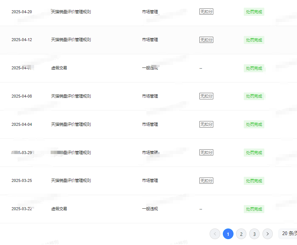Click 无扣分 tag in 2025-04-20 row
This screenshot has width=297, height=245.
point(206,12)
